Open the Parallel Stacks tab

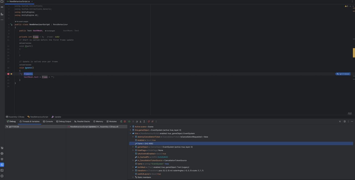tap(82, 121)
